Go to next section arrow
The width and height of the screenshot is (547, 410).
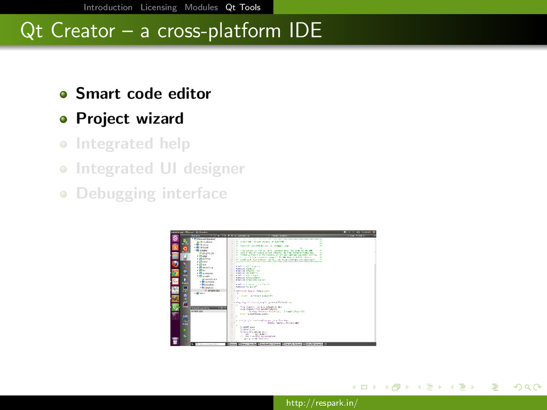[x=473, y=388]
